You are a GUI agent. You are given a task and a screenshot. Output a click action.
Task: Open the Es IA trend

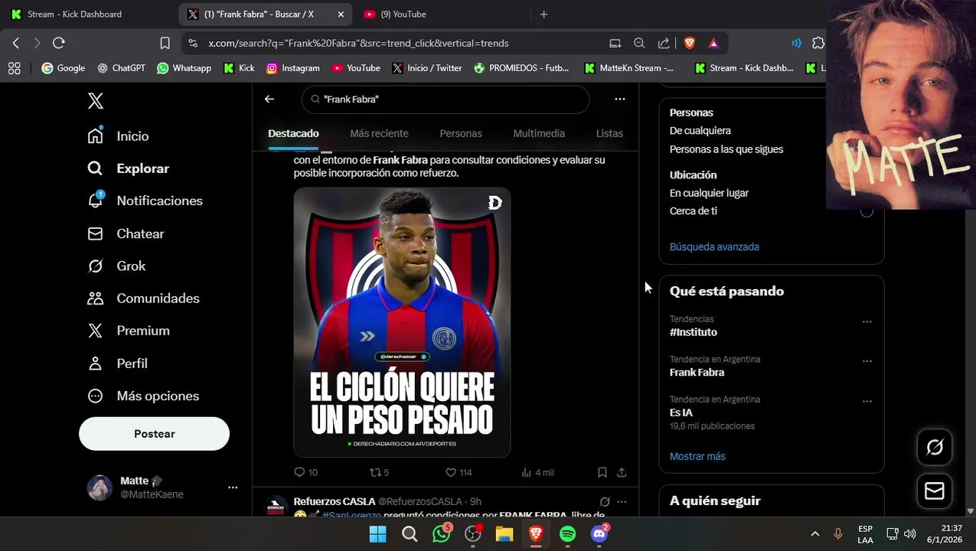click(681, 412)
